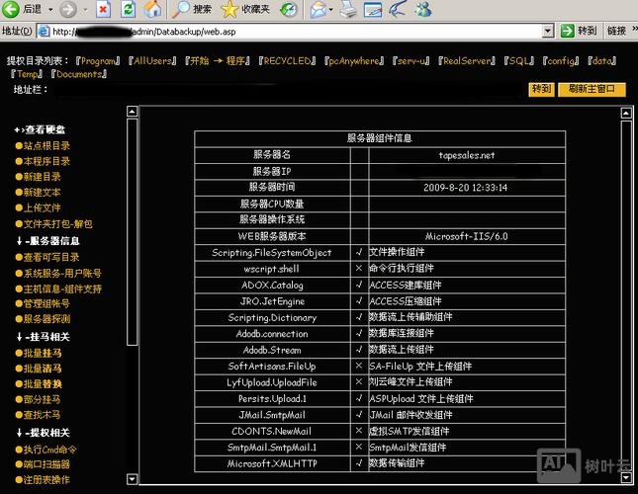Click the Home house icon
638x494 pixels.
(x=153, y=9)
